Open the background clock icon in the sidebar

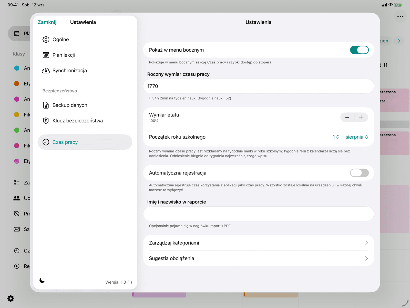click(17, 251)
